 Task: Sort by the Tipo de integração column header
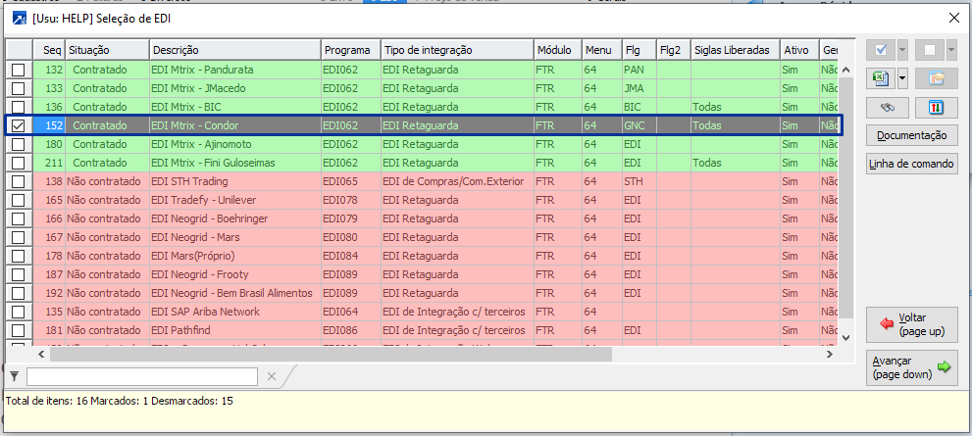tap(457, 50)
